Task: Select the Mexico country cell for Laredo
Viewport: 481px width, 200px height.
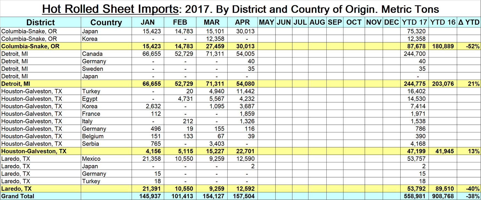Action: [x=91, y=159]
